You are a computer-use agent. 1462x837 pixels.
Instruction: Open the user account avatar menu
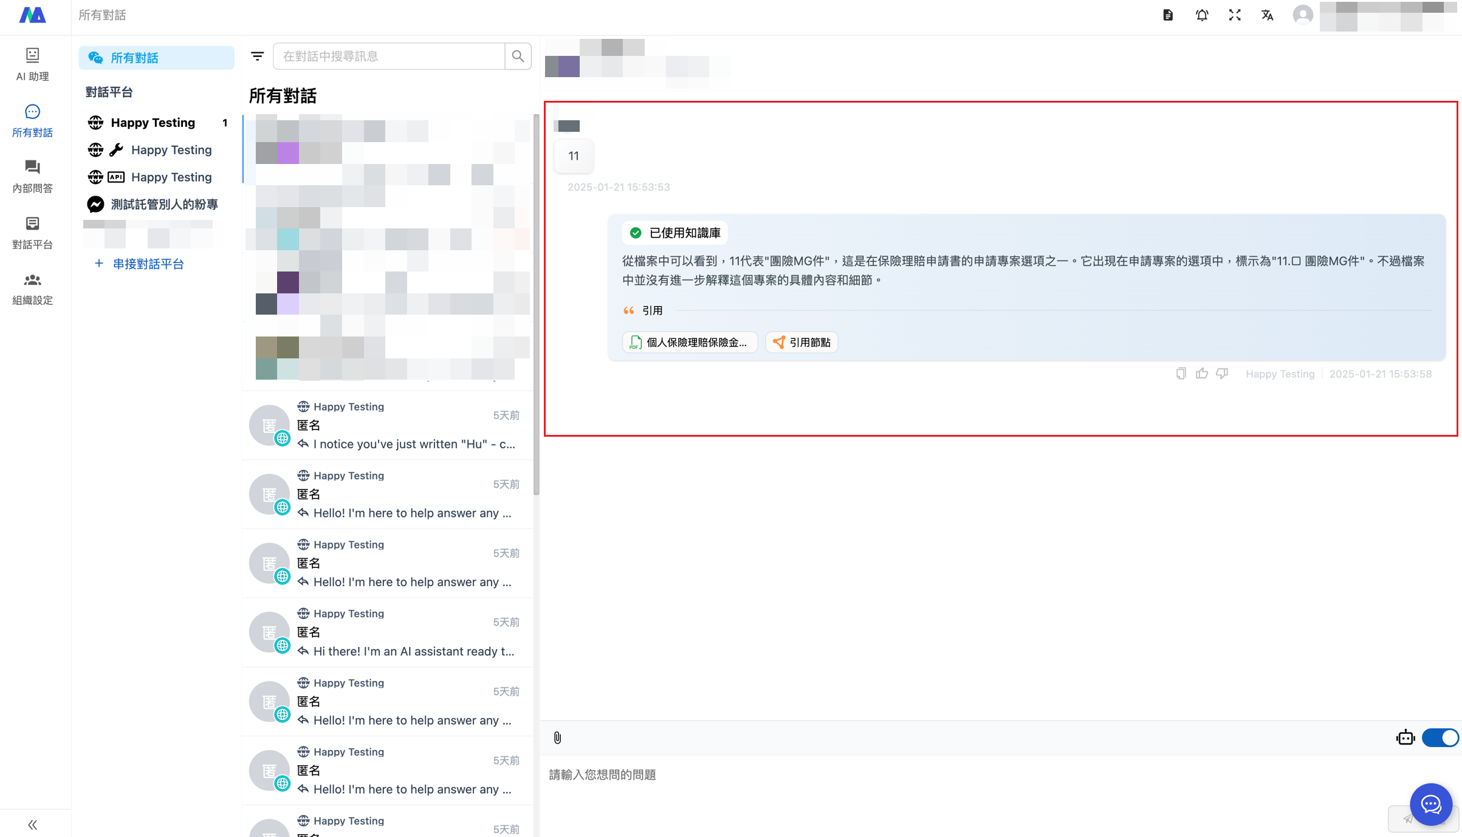[1302, 15]
